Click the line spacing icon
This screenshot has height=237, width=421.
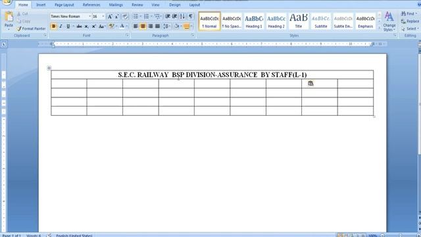166,26
